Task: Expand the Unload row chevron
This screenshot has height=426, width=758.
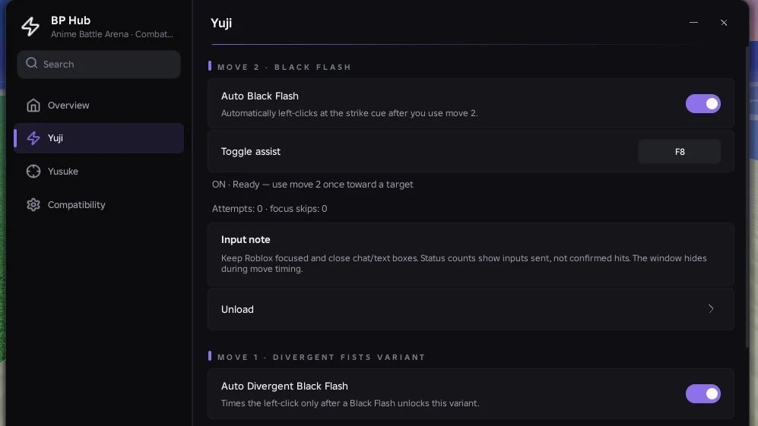Action: click(x=711, y=308)
